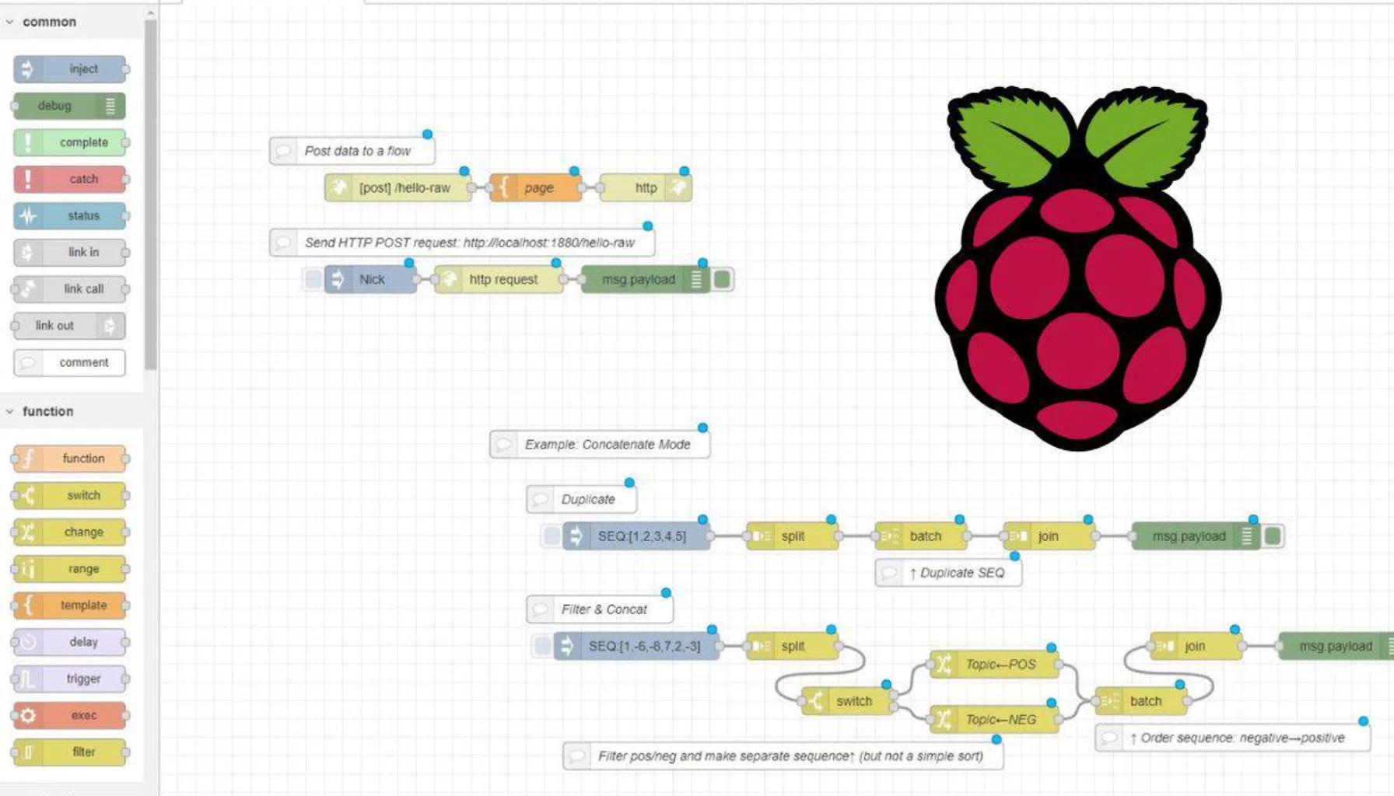The height and width of the screenshot is (796, 1394).
Task: Fire the SEQ:[1,2,3,4,5] inject button
Action: point(552,536)
